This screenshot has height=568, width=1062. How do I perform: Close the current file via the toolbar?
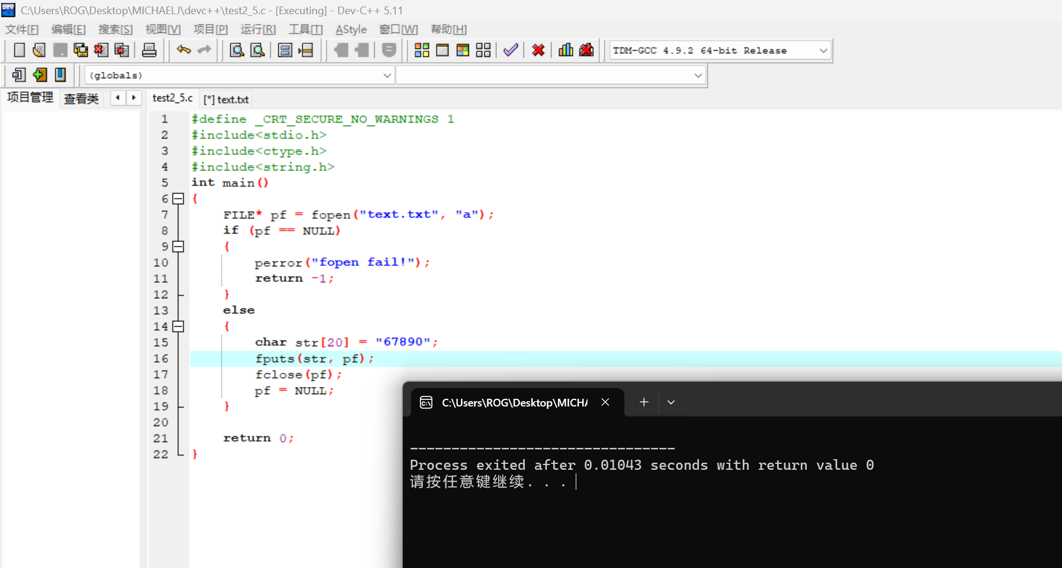click(101, 50)
